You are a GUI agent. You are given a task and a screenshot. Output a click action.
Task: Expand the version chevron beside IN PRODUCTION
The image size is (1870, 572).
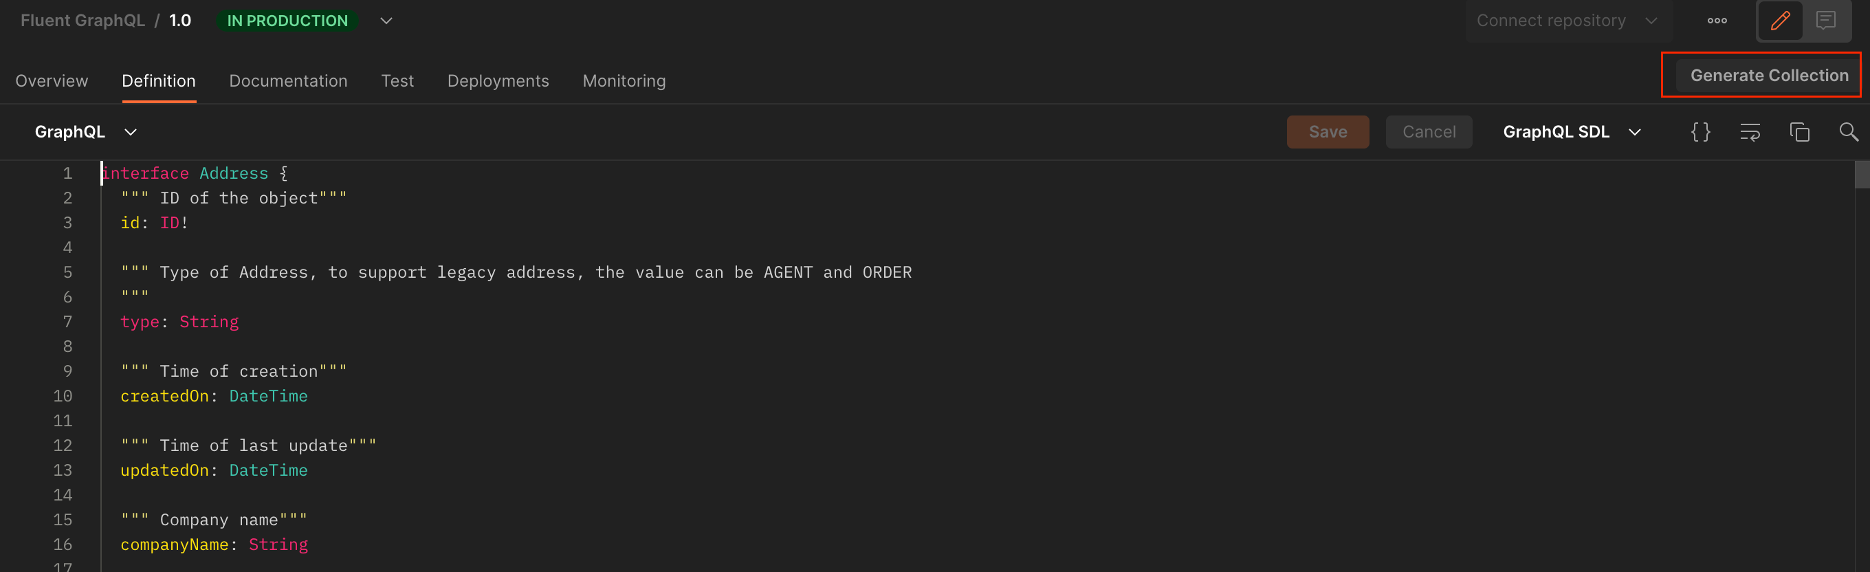(386, 21)
